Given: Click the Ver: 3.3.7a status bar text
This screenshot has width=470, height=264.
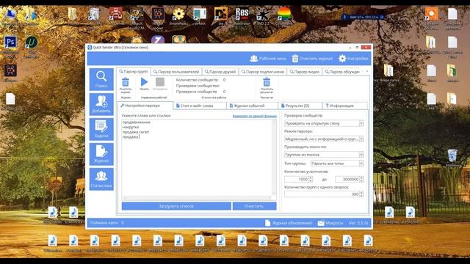Looking at the screenshot, I should [x=358, y=223].
